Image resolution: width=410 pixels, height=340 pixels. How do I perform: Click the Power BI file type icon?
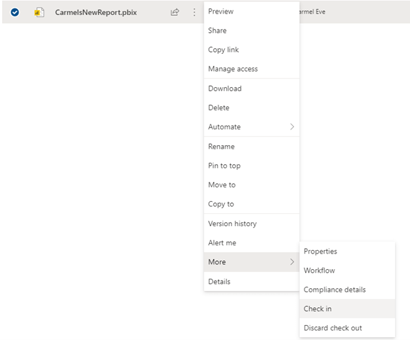[40, 12]
